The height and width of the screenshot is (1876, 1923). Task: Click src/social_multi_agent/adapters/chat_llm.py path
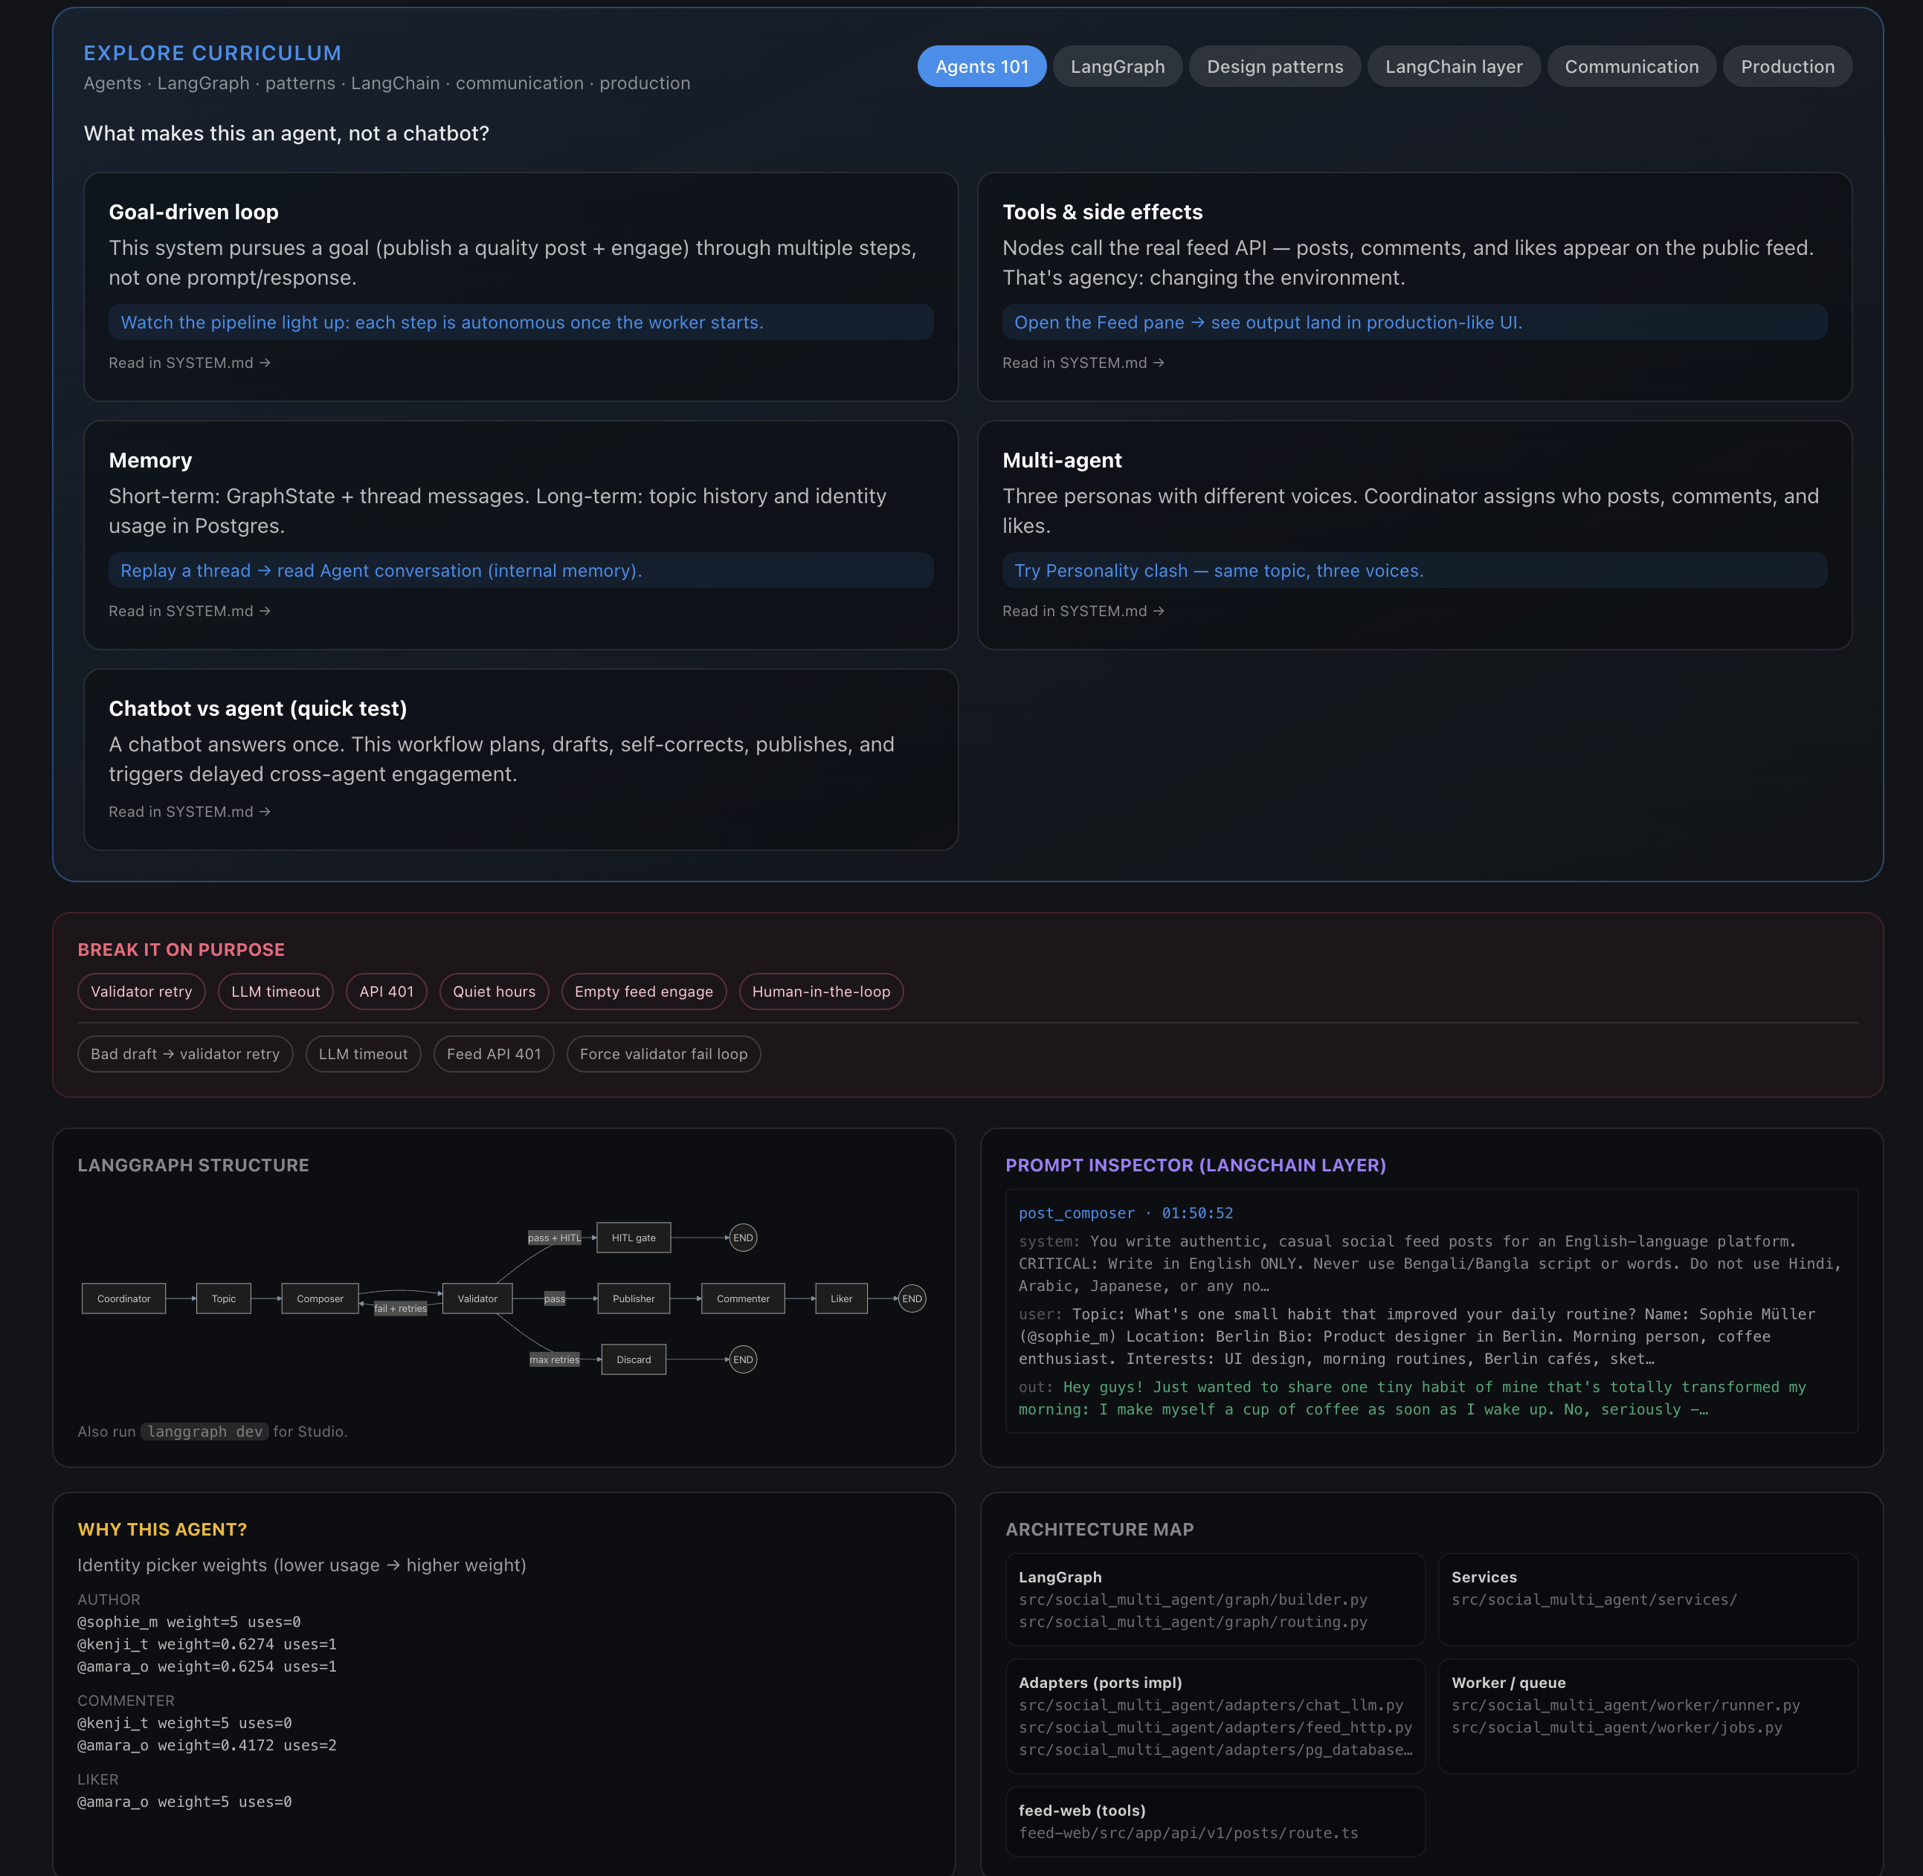point(1211,1704)
